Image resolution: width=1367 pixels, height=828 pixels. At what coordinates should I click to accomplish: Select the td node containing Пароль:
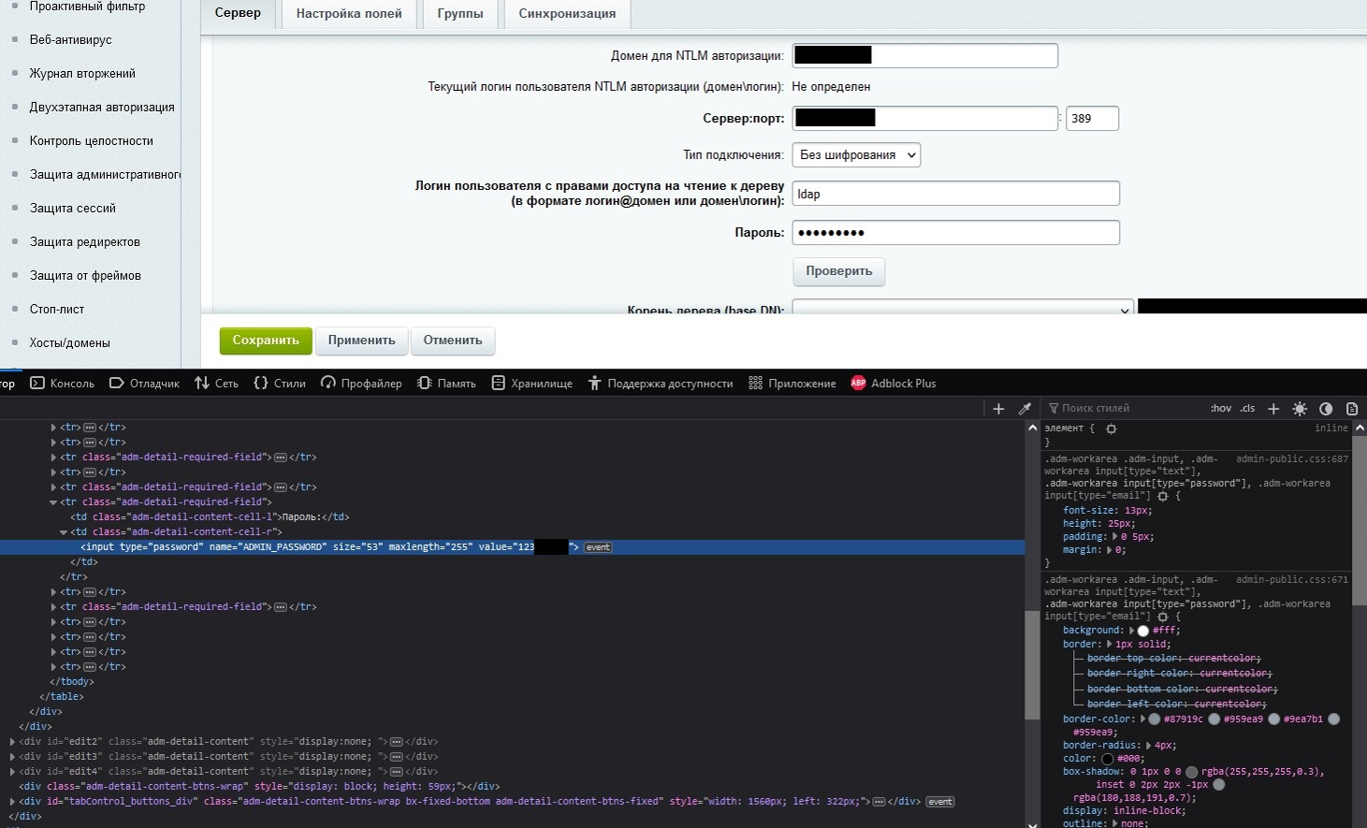pos(210,517)
